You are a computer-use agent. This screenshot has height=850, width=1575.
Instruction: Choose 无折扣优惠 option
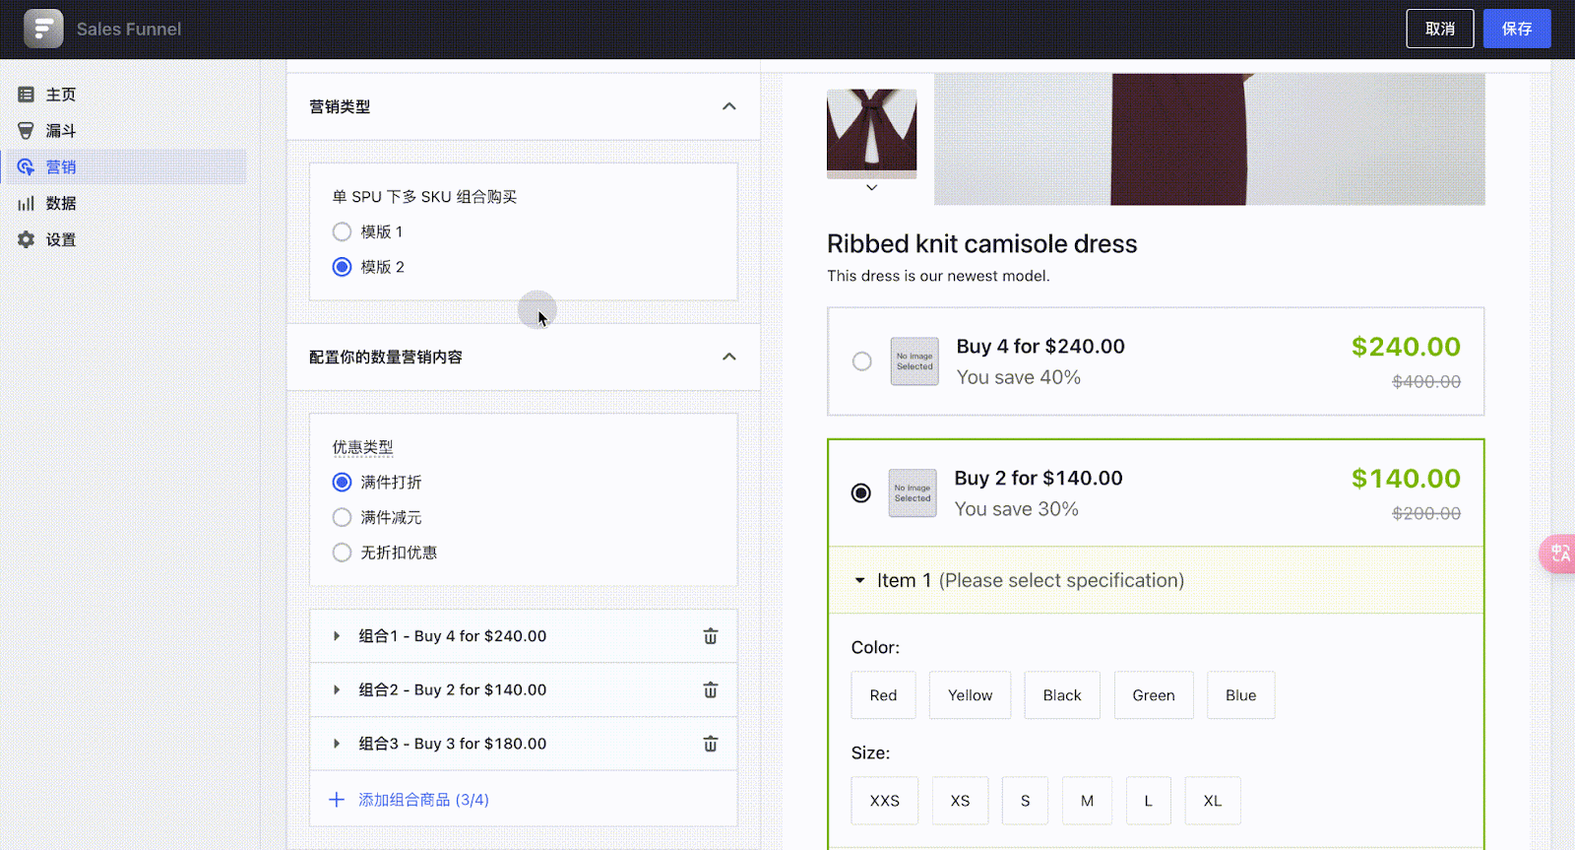pyautogui.click(x=342, y=553)
